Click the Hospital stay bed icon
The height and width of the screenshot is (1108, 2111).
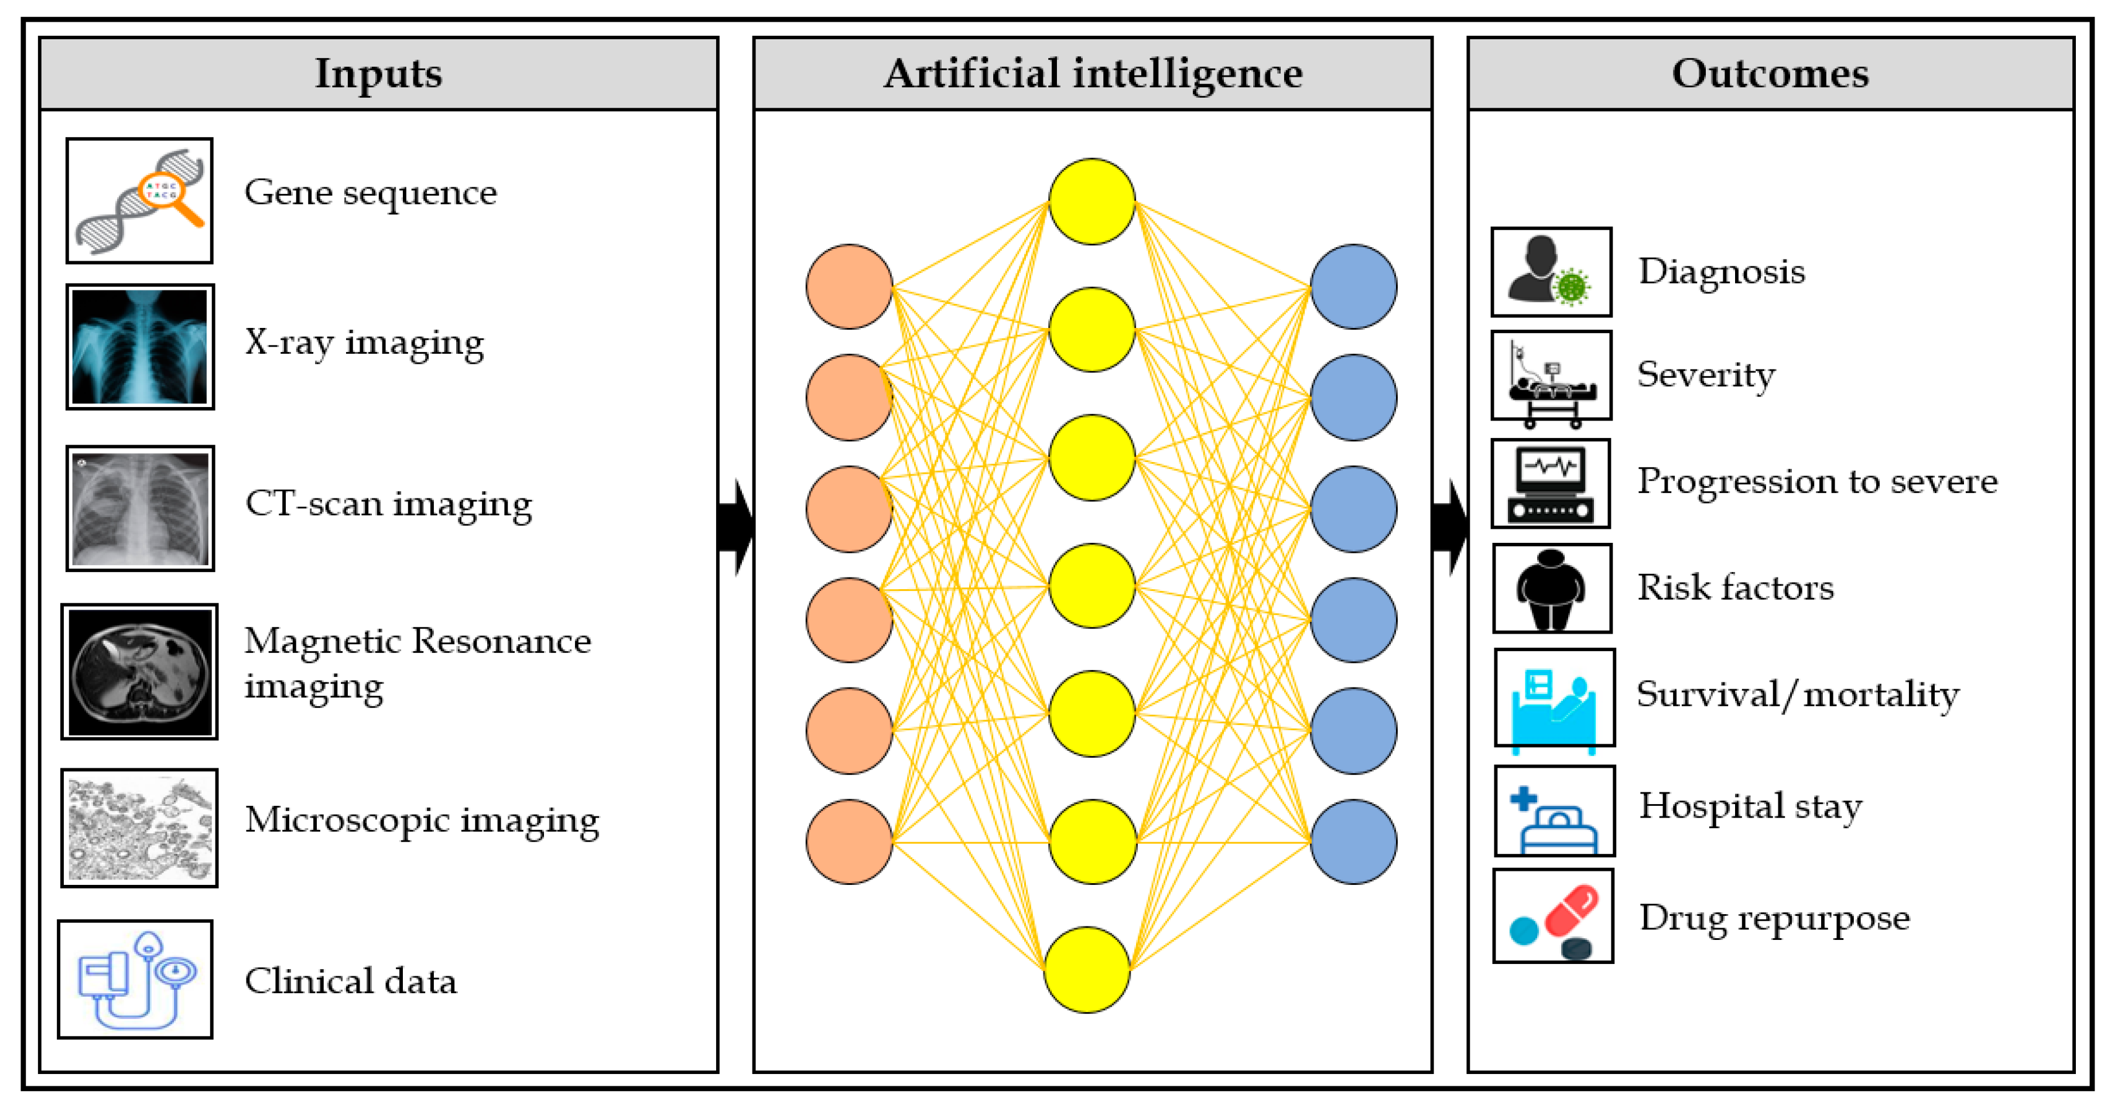point(1536,811)
